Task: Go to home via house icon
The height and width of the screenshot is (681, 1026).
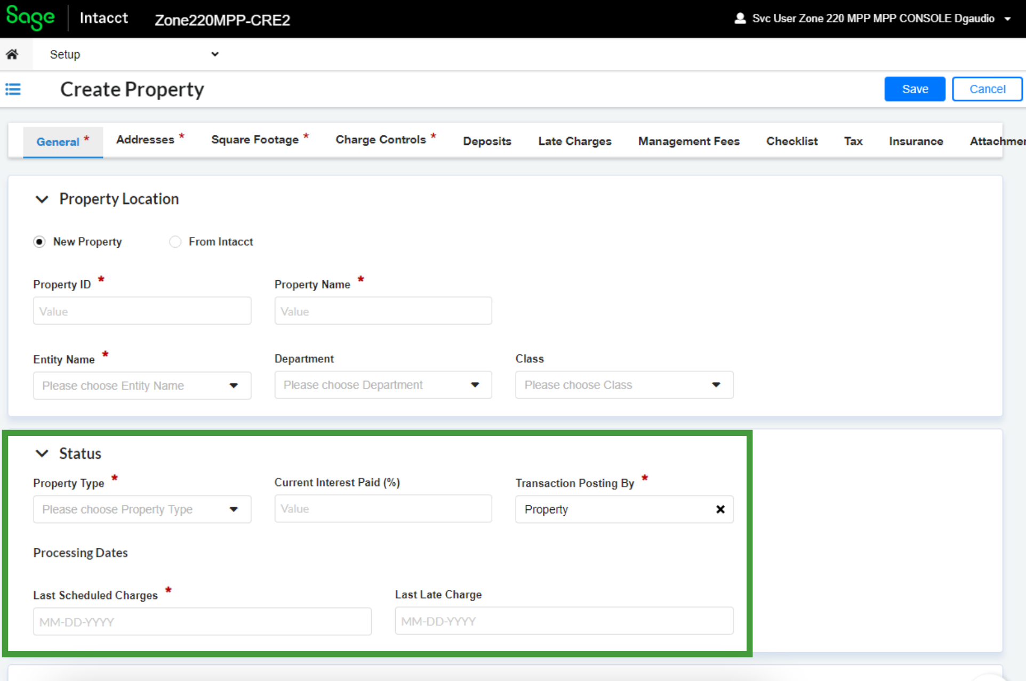Action: (12, 54)
